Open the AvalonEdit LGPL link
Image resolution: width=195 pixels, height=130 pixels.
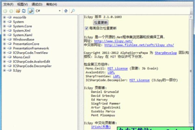point(111,72)
